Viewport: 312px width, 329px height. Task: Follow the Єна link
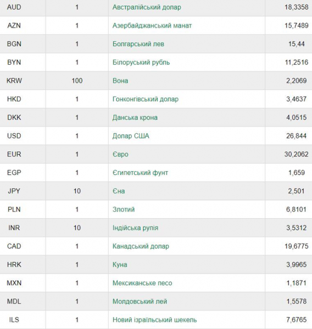point(119,191)
